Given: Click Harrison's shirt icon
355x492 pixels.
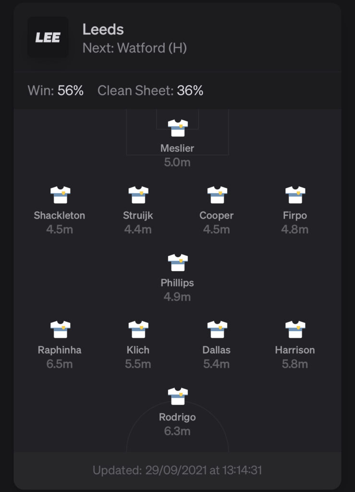Looking at the screenshot, I should pyautogui.click(x=295, y=330).
